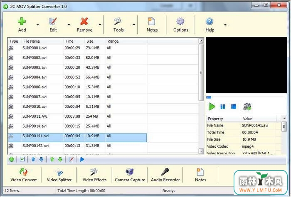Screen dimensions: 291x197
Task: Click the 254 MB size cell
Action: point(92,117)
